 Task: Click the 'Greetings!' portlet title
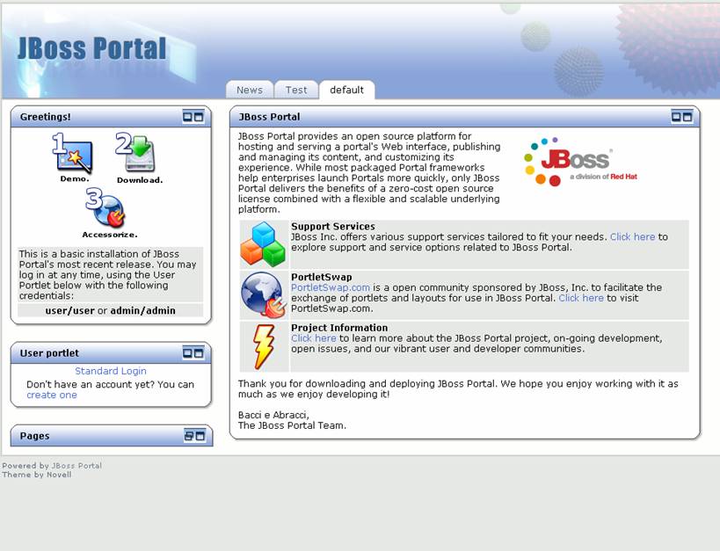tap(46, 117)
